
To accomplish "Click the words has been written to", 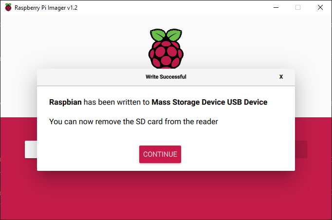I will coord(117,102).
